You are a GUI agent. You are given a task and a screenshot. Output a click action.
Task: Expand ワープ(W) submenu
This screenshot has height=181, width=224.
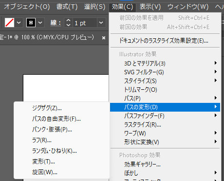[x=165, y=133]
